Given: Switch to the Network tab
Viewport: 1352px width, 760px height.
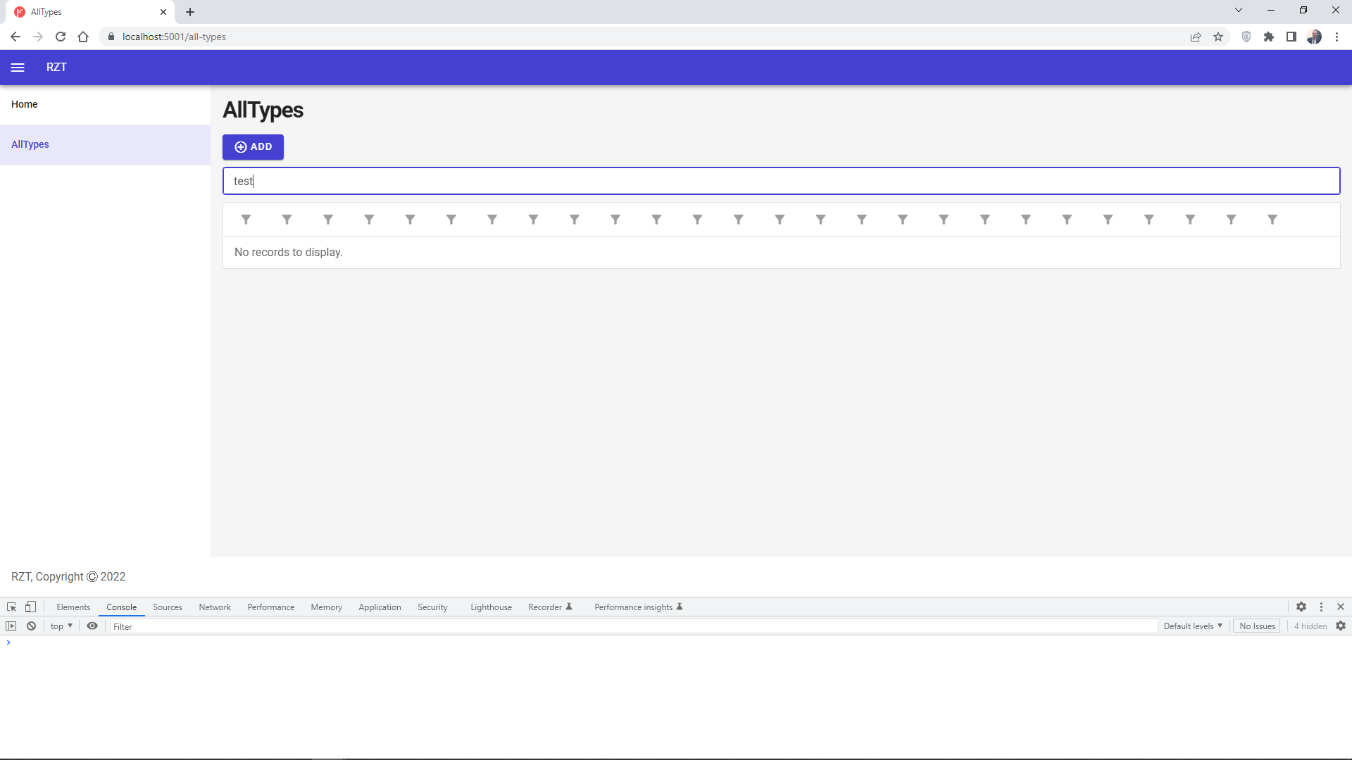Looking at the screenshot, I should (215, 607).
